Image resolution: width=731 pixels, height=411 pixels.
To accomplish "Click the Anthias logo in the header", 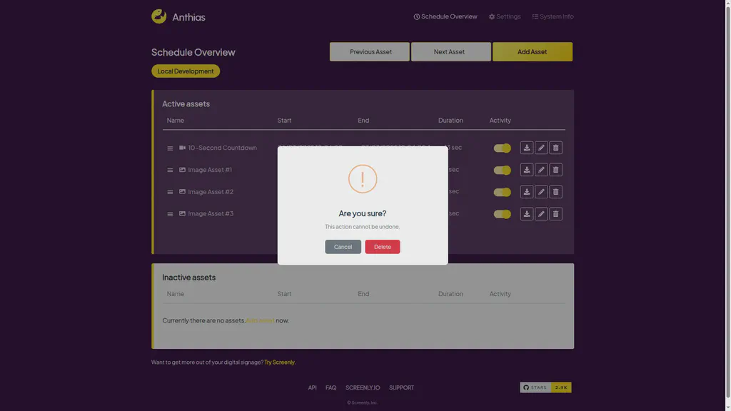I will (158, 16).
